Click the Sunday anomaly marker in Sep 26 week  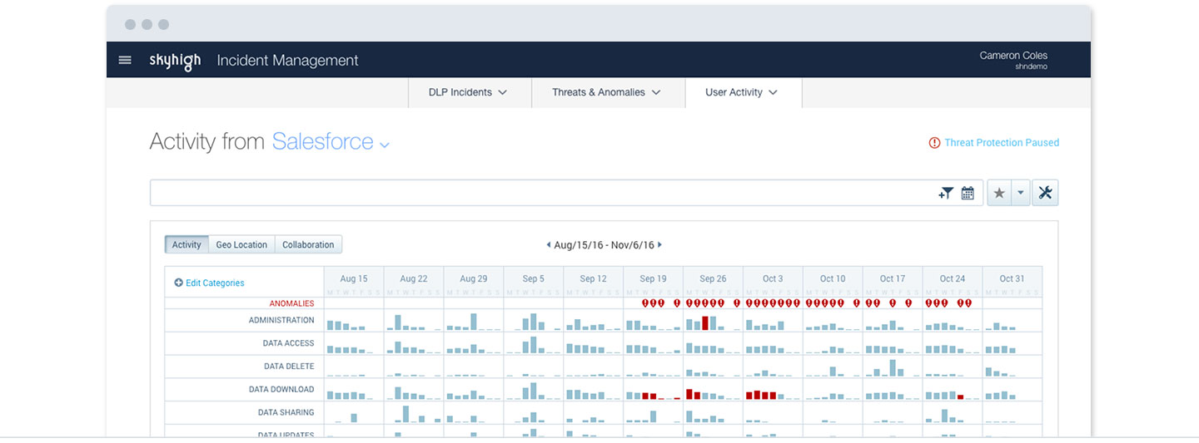click(x=737, y=303)
